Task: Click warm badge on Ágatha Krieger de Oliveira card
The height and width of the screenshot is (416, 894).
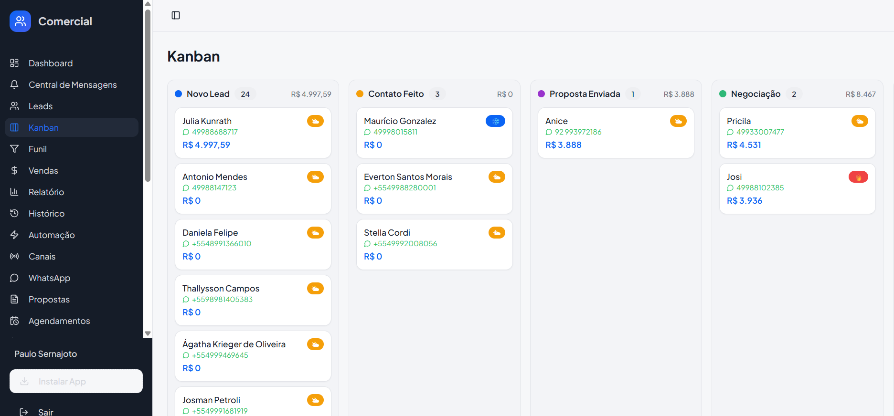Action: [x=315, y=344]
